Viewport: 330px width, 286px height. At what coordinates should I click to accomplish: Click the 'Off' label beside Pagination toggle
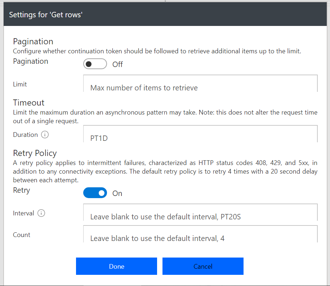[117, 64]
